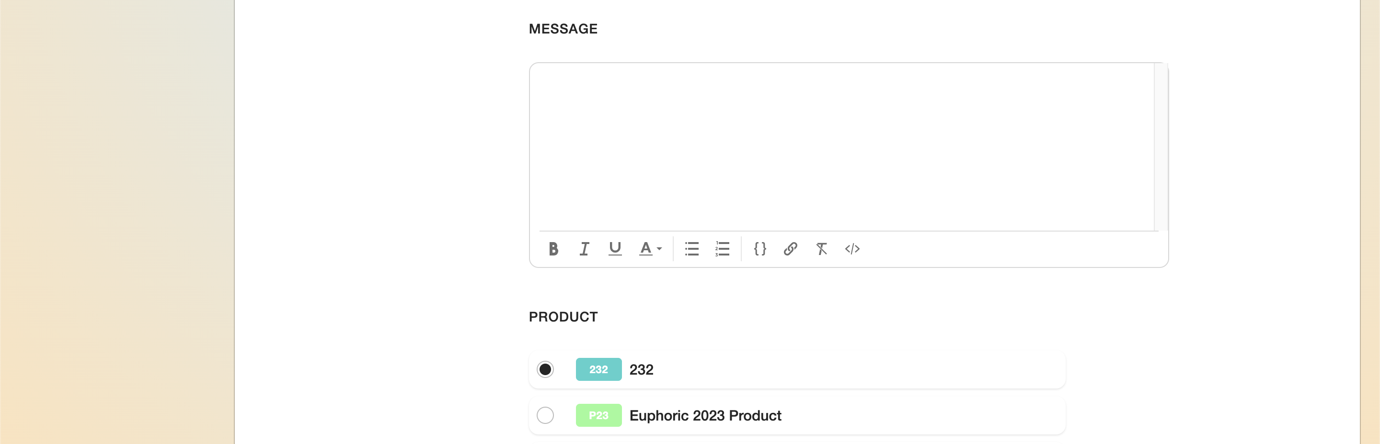This screenshot has height=444, width=1380.
Task: Insert a hyperlink with the link icon
Action: tap(790, 249)
